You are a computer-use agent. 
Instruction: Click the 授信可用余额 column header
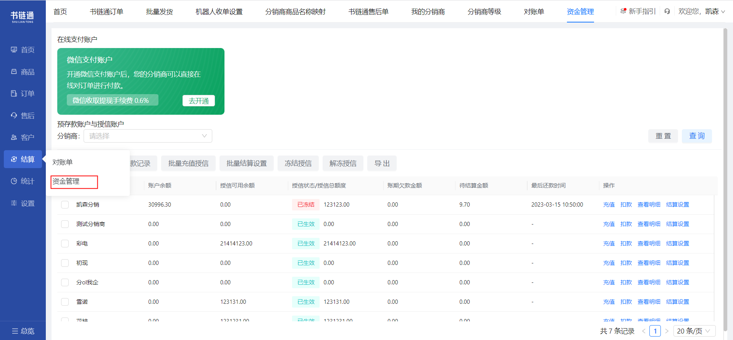[x=237, y=186]
